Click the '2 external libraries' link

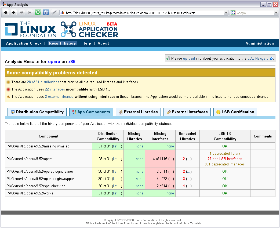click(x=59, y=97)
